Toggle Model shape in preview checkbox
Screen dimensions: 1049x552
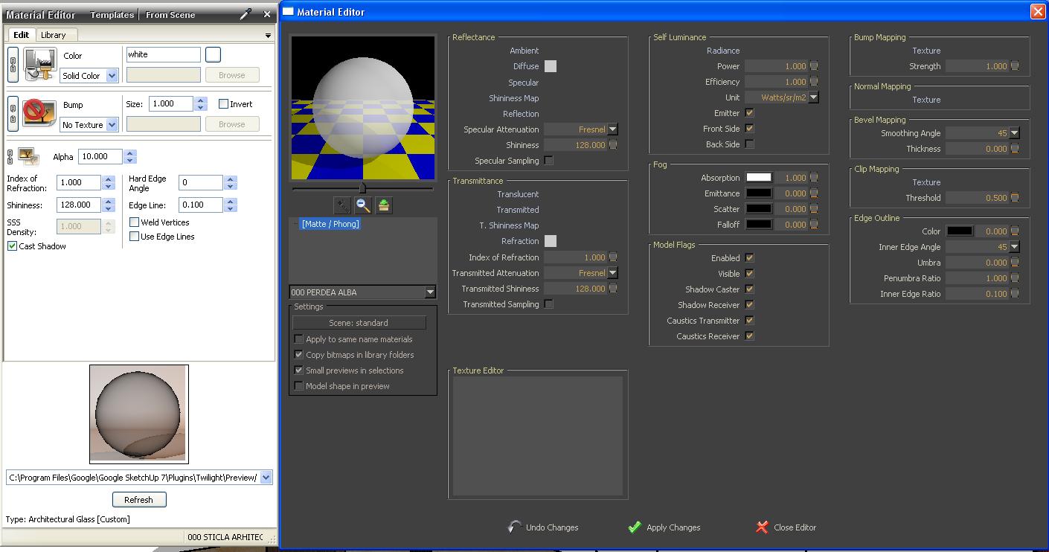click(298, 386)
